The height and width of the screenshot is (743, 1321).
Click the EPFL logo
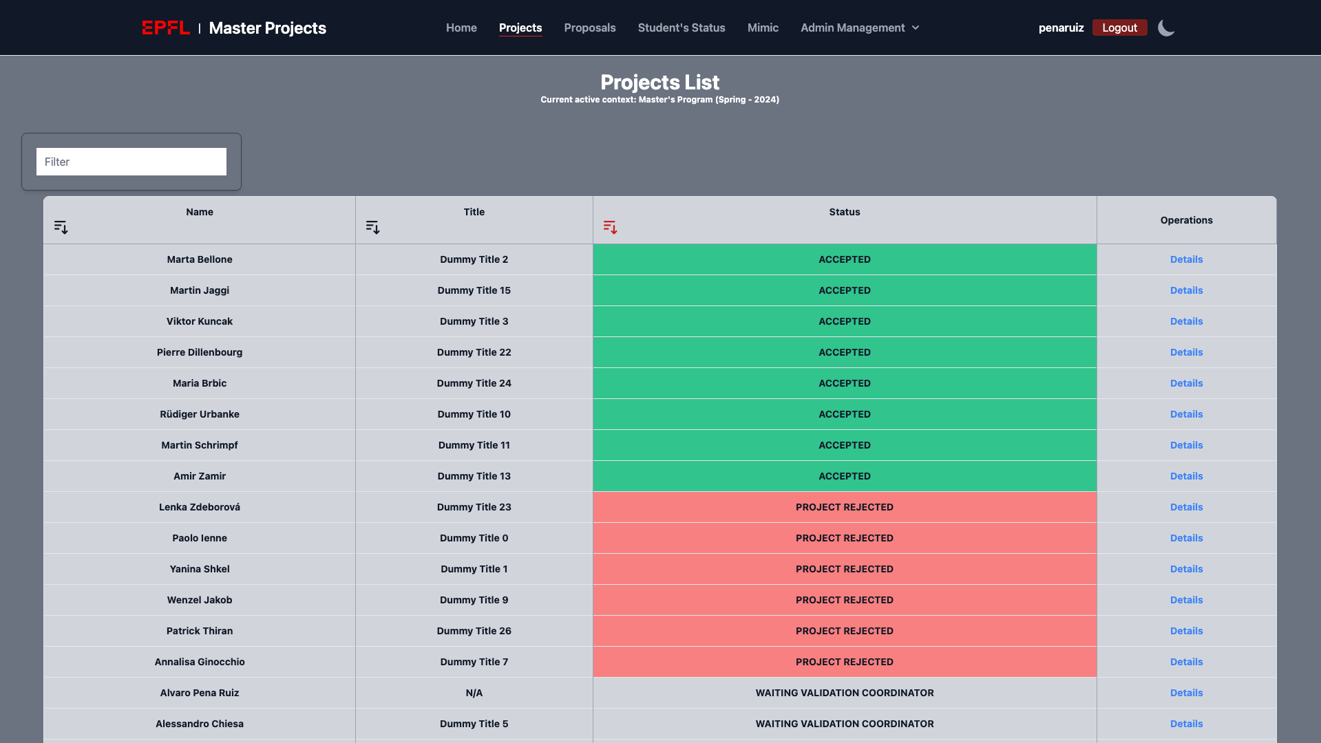click(166, 28)
